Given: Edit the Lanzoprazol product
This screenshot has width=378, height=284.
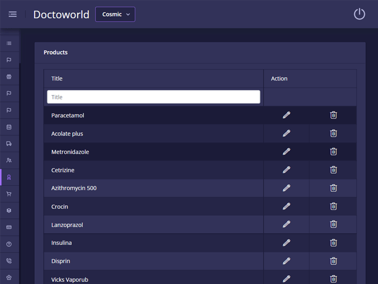Looking at the screenshot, I should pos(286,224).
